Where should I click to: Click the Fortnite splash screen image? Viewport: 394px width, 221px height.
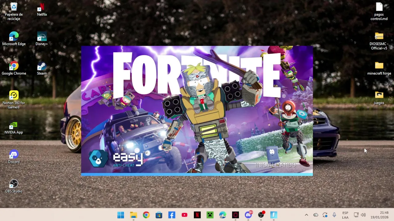[197, 110]
